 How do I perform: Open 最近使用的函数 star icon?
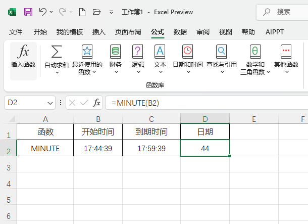point(87,52)
